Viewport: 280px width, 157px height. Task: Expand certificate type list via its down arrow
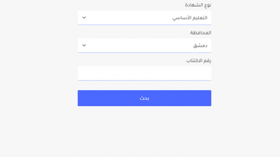click(x=84, y=18)
